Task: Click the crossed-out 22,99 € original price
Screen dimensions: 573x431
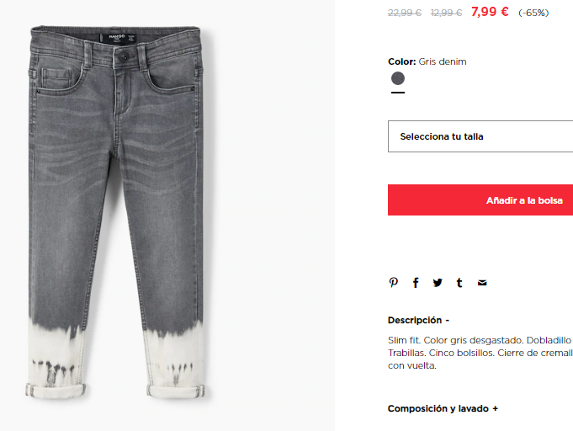Action: [405, 13]
